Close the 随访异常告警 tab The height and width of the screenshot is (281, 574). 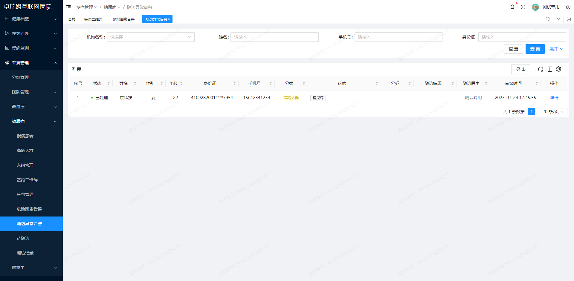coord(169,19)
